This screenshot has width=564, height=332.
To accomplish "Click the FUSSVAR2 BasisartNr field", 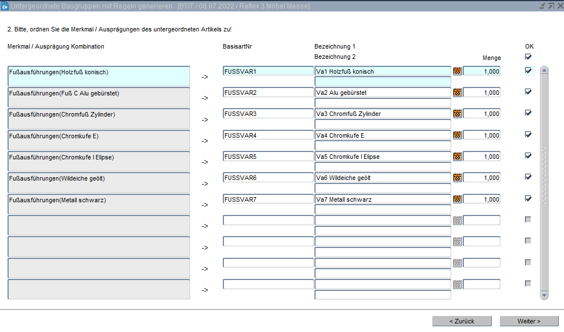I will tap(267, 93).
